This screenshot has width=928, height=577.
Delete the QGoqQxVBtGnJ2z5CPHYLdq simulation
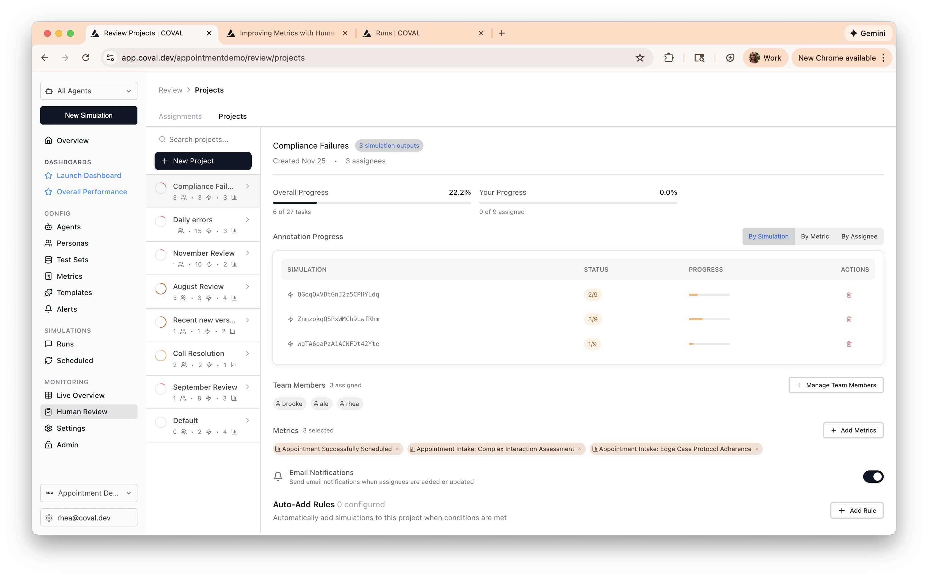pyautogui.click(x=849, y=294)
